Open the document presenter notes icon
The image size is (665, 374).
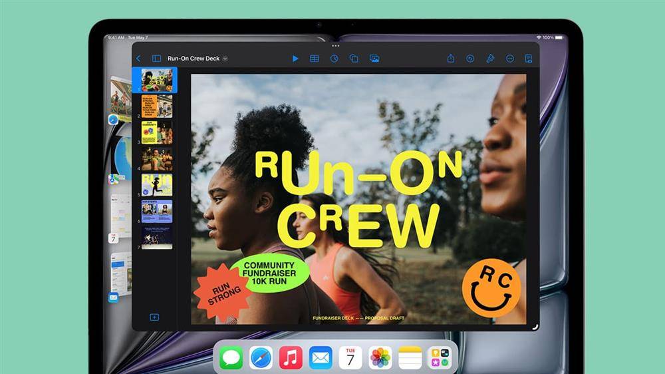(529, 59)
